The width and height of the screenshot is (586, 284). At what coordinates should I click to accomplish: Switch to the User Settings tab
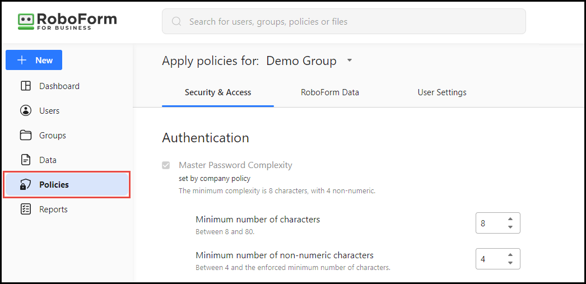click(442, 92)
